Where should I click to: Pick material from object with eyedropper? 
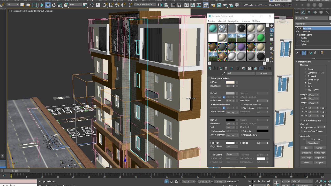click(223, 73)
